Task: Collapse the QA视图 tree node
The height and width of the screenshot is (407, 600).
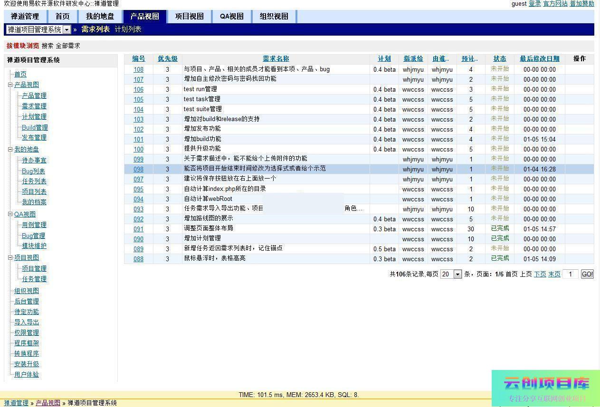Action: tap(10, 214)
